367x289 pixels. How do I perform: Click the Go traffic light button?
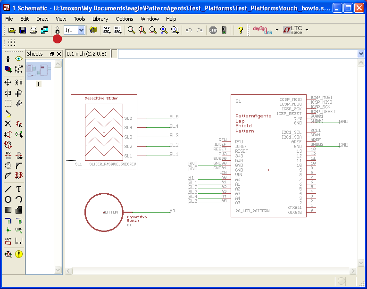tap(224, 30)
